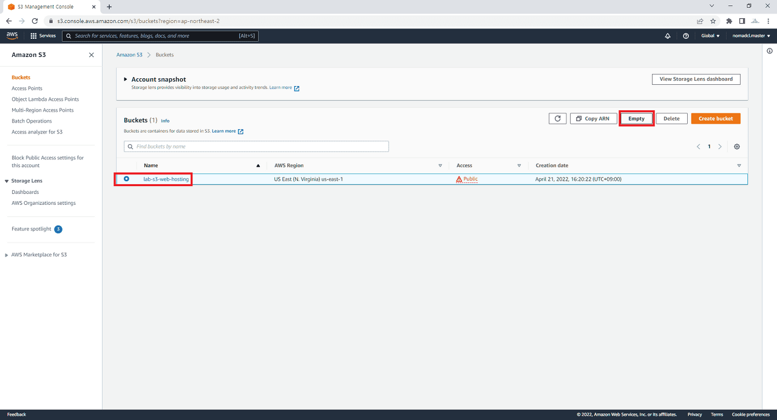Open Buckets in the sidebar
777x420 pixels.
(21, 78)
